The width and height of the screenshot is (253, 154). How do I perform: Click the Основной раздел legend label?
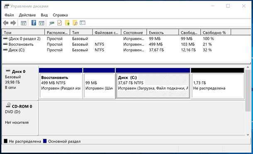pyautogui.click(x=64, y=142)
